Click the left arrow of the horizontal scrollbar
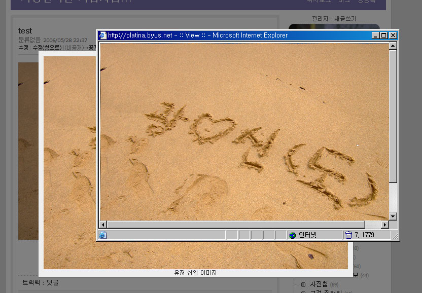 tap(103, 225)
